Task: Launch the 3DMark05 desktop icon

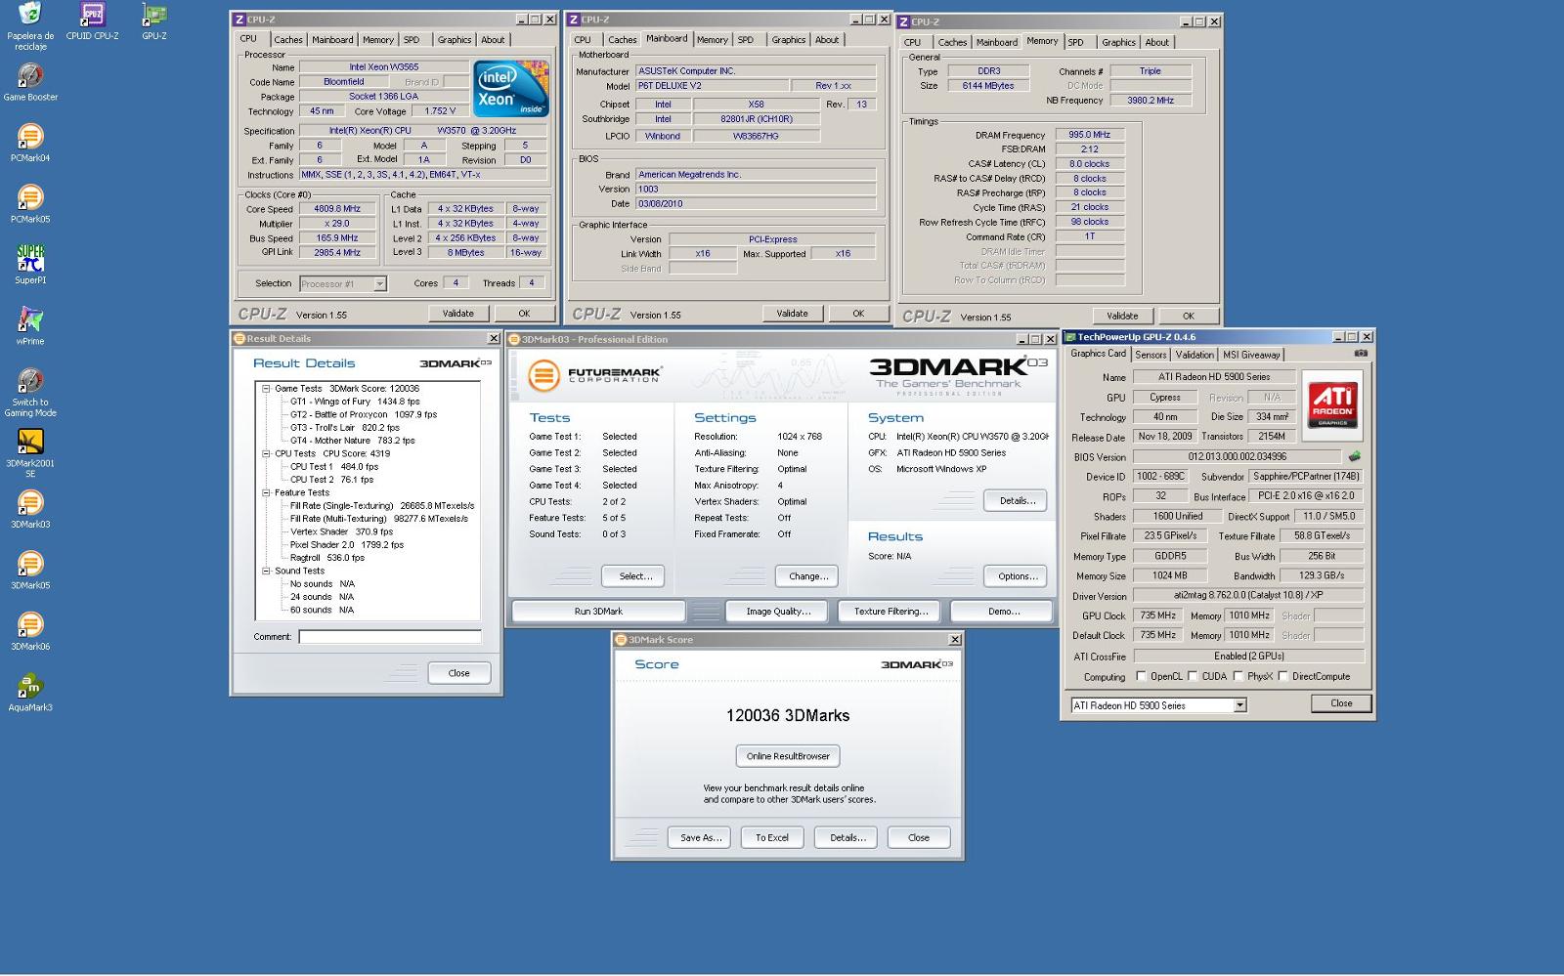Action: [x=30, y=572]
